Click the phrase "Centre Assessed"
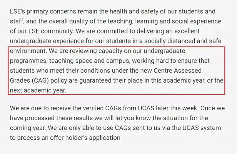Screen dimensions: 237x154 (187, 71)
